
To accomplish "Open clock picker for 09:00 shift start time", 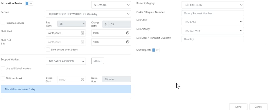I will 128,33.
